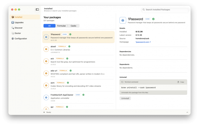Toggle the sidebar visibility icon
Image resolution: width=199 pixels, height=126 pixels.
37,10
